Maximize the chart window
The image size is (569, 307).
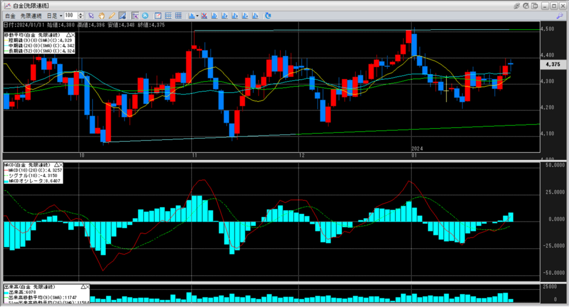[x=554, y=6]
